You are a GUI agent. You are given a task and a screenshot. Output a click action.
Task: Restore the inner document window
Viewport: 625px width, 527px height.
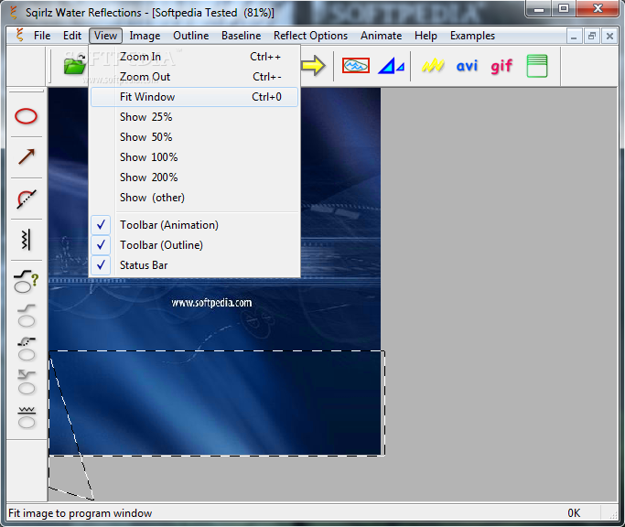[592, 37]
